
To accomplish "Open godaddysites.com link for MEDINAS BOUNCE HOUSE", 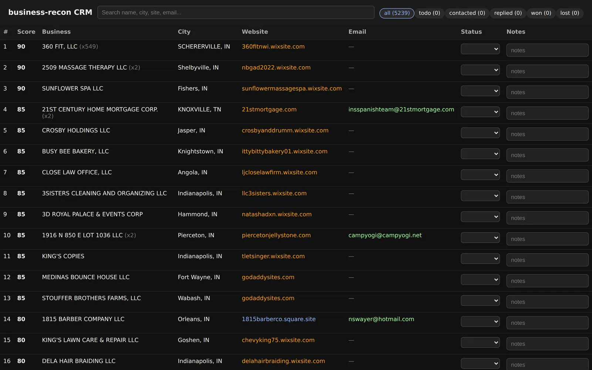I will pyautogui.click(x=268, y=277).
